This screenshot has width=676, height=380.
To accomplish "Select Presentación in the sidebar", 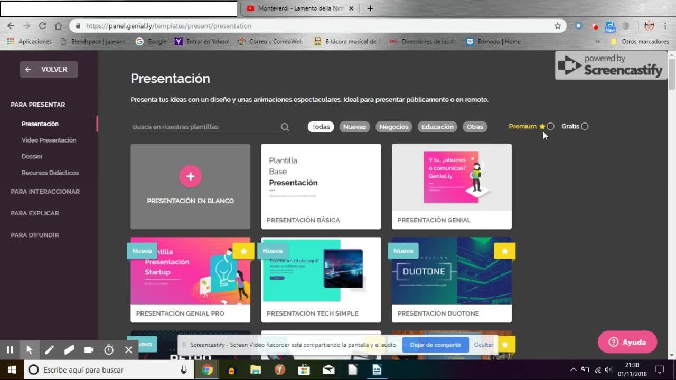I will [x=40, y=123].
